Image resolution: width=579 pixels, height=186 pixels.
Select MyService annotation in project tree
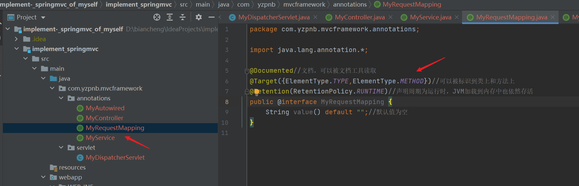point(100,138)
